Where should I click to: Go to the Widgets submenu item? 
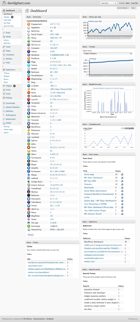[7, 76]
